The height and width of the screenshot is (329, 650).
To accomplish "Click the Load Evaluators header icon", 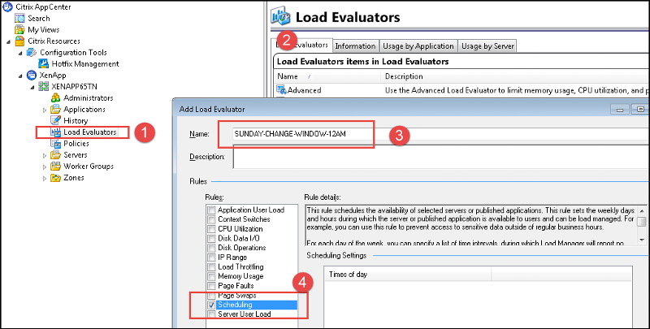I will pyautogui.click(x=280, y=16).
